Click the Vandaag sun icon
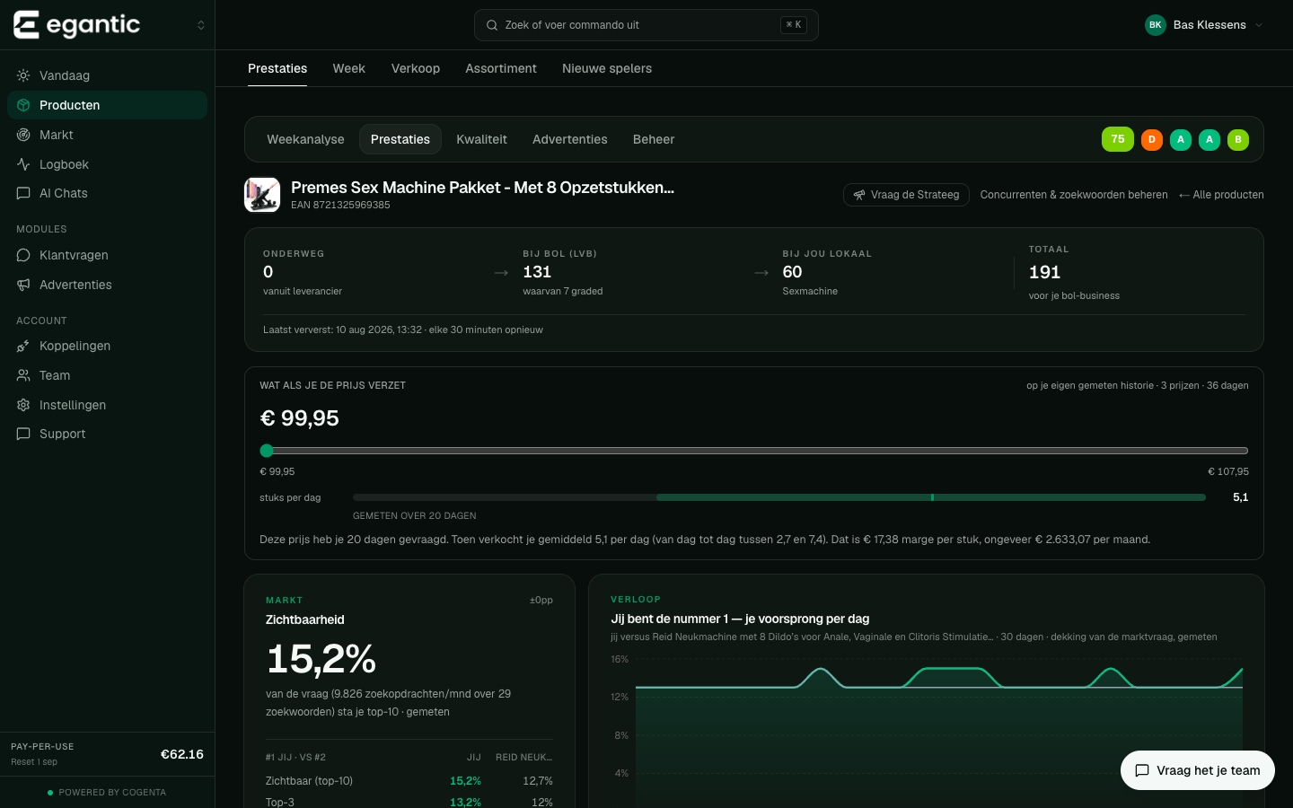1293x808 pixels. tap(23, 75)
